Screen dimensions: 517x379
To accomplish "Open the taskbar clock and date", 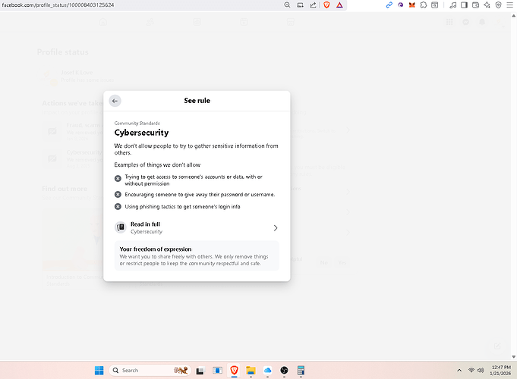I will [501, 370].
